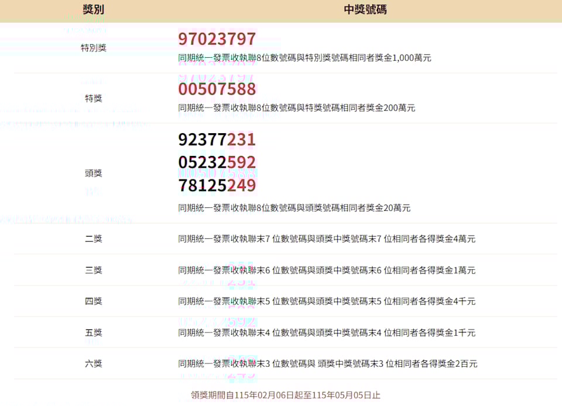562x406 pixels.
Task: Click the 中獎號碼 column header
Action: pos(365,11)
